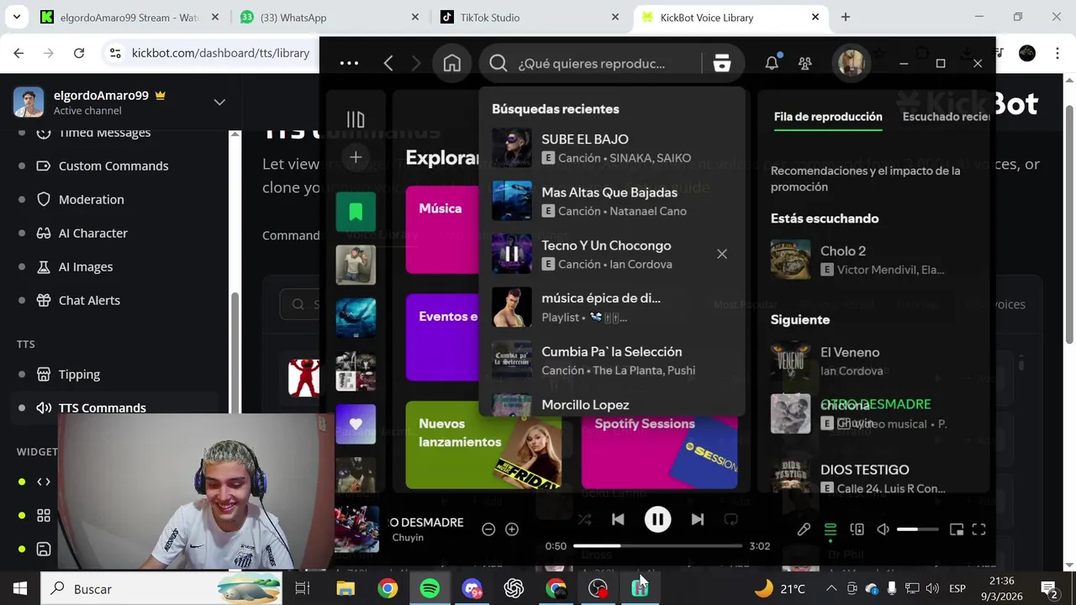Open Spotify profile avatar menu
This screenshot has width=1076, height=605.
coord(851,63)
